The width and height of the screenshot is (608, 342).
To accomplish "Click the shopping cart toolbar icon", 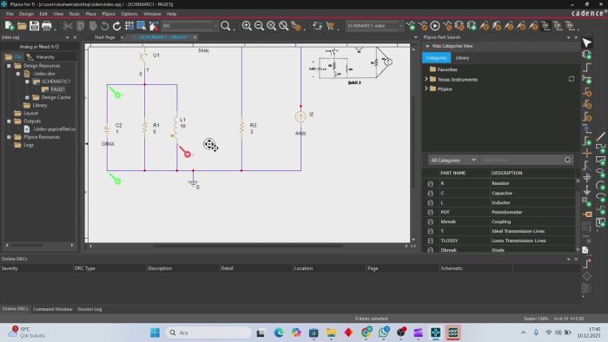I will (330, 26).
